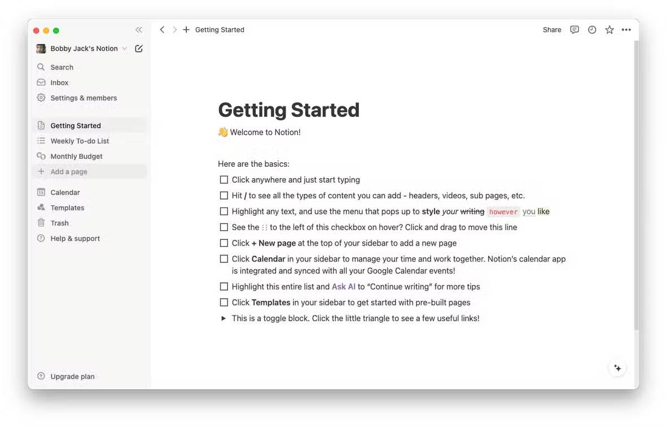Click the new page compose icon
The width and height of the screenshot is (667, 426).
[139, 48]
